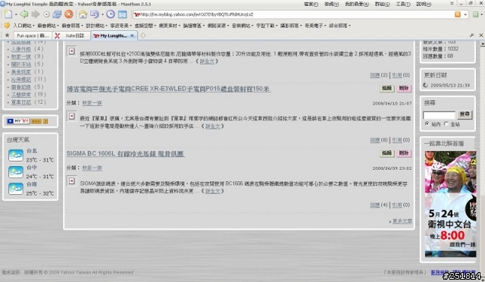Click the favorites shield icon on bookmarks bar
Screen dimensions: 485x282
click(x=7, y=25)
